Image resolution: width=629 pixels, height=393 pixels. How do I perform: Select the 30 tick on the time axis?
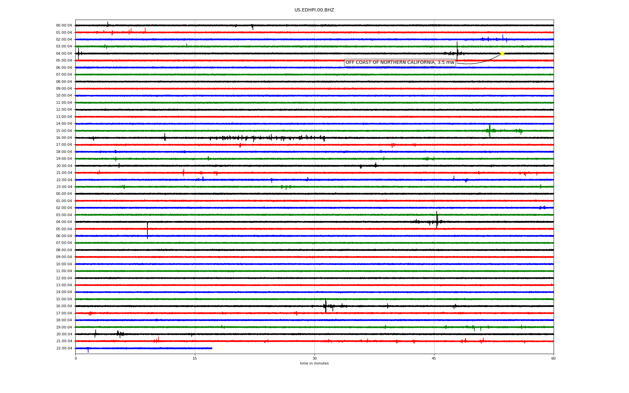tap(314, 358)
